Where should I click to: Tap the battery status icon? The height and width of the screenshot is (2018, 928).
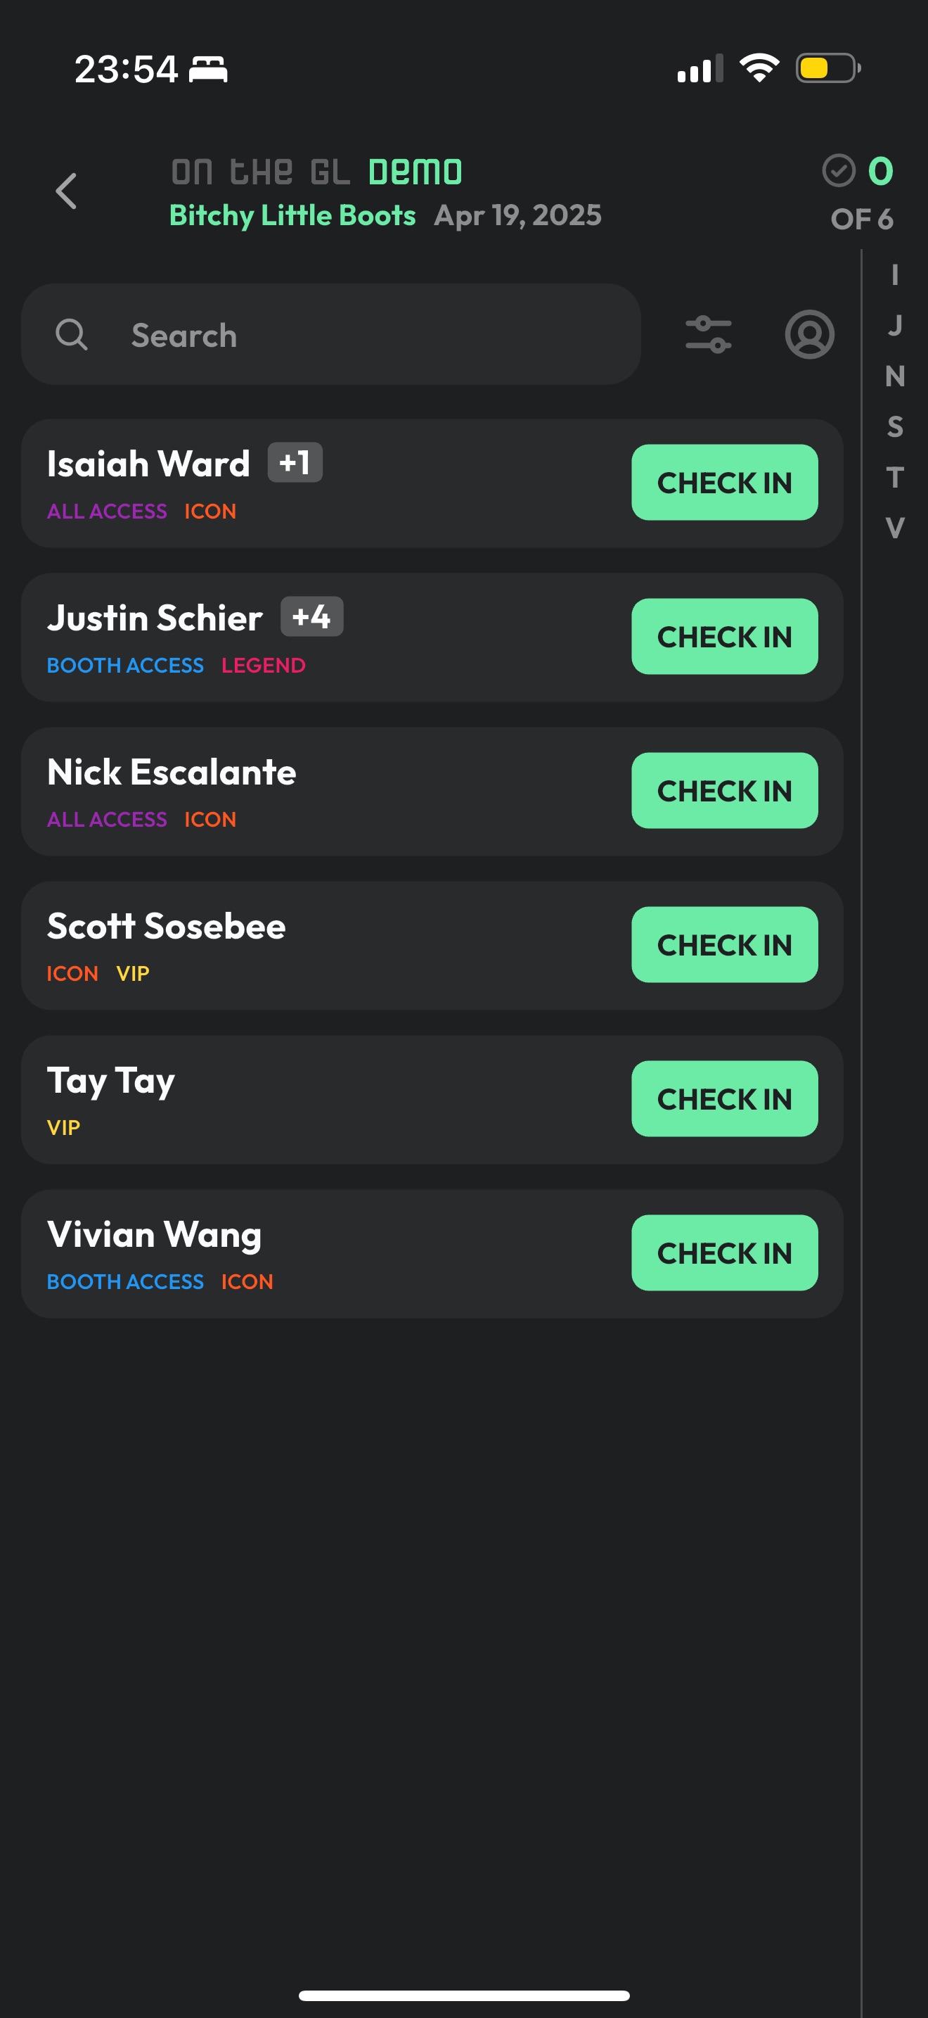(x=828, y=68)
